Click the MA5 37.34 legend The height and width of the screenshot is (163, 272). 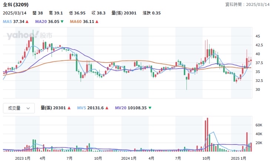(14, 22)
